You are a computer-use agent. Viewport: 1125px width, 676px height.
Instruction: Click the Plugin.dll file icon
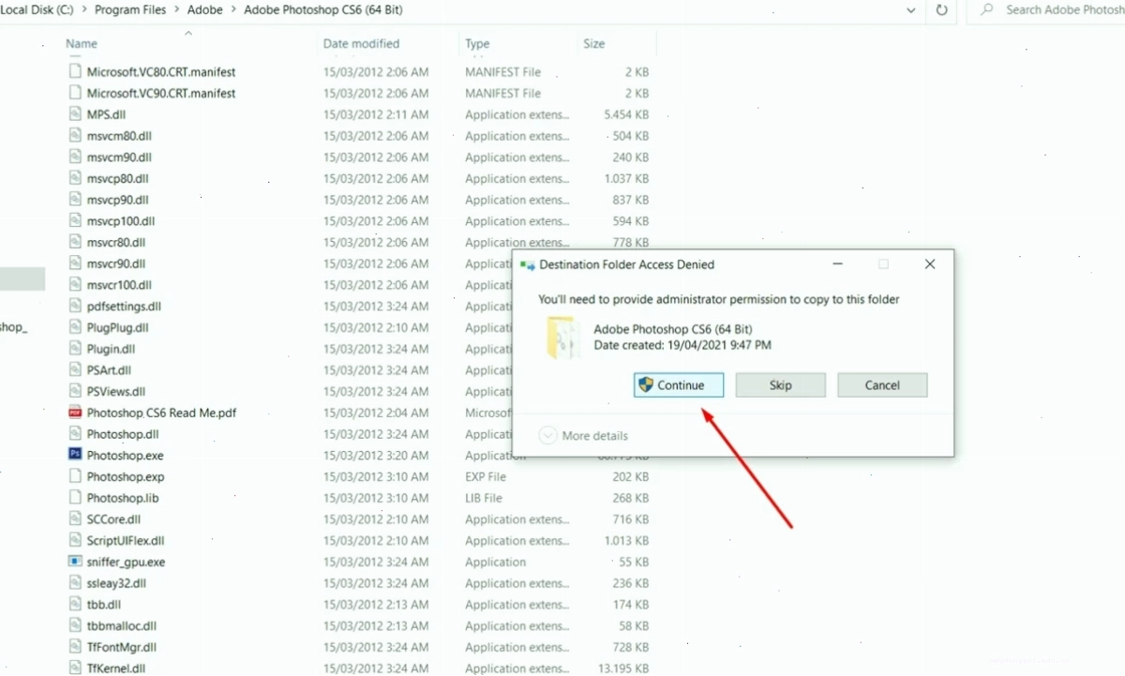click(75, 349)
